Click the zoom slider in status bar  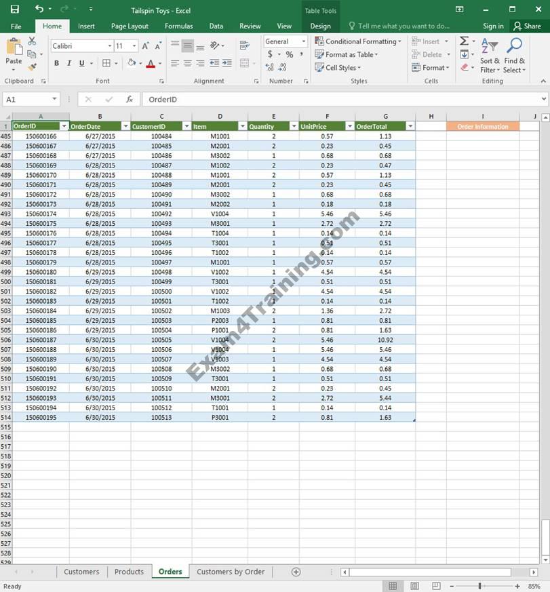(x=479, y=586)
